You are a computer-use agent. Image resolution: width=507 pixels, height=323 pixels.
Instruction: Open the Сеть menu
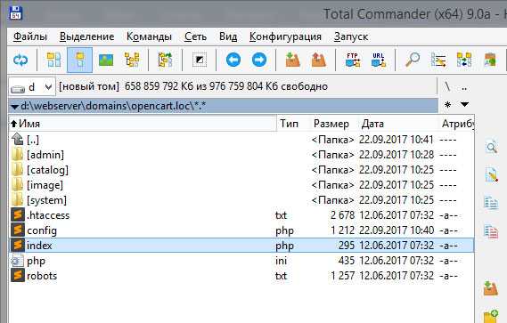coord(195,36)
